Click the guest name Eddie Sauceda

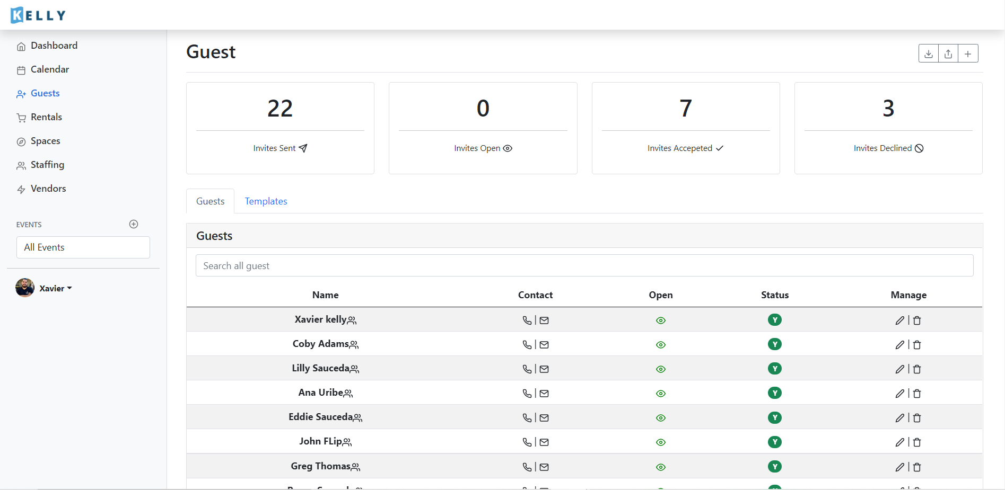[320, 417]
